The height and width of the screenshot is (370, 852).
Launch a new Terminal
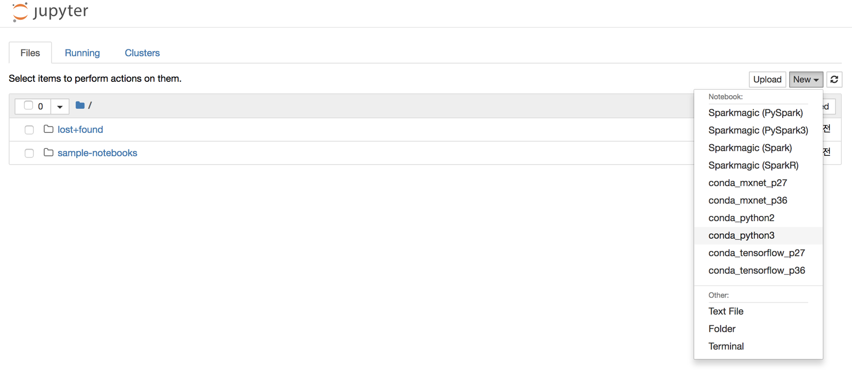coord(726,346)
